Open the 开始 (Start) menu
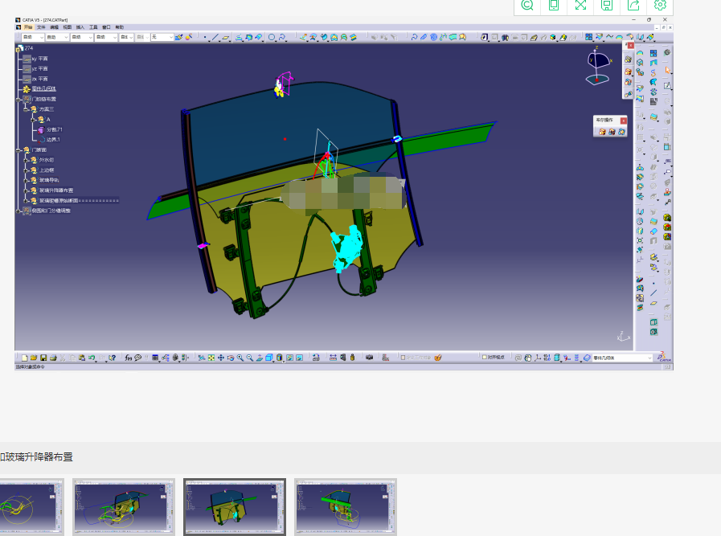The height and width of the screenshot is (536, 721). click(28, 27)
